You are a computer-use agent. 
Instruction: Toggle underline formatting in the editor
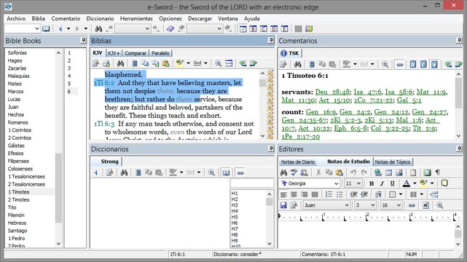(x=392, y=183)
